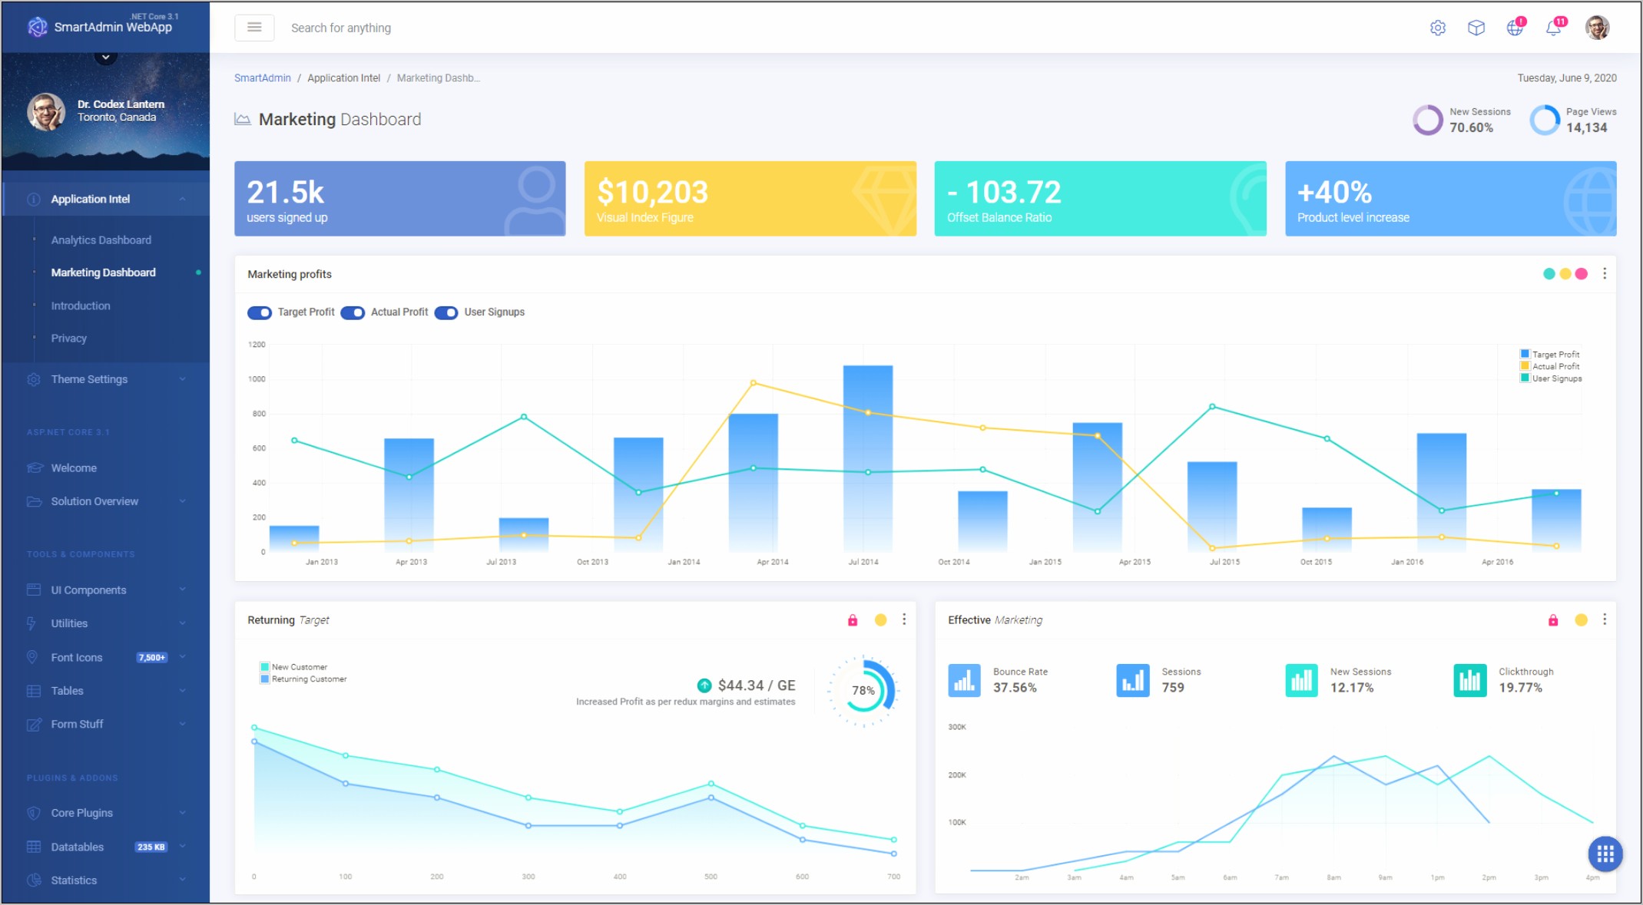Click the SmartAdmin WebApp logo
The height and width of the screenshot is (905, 1643).
click(100, 27)
